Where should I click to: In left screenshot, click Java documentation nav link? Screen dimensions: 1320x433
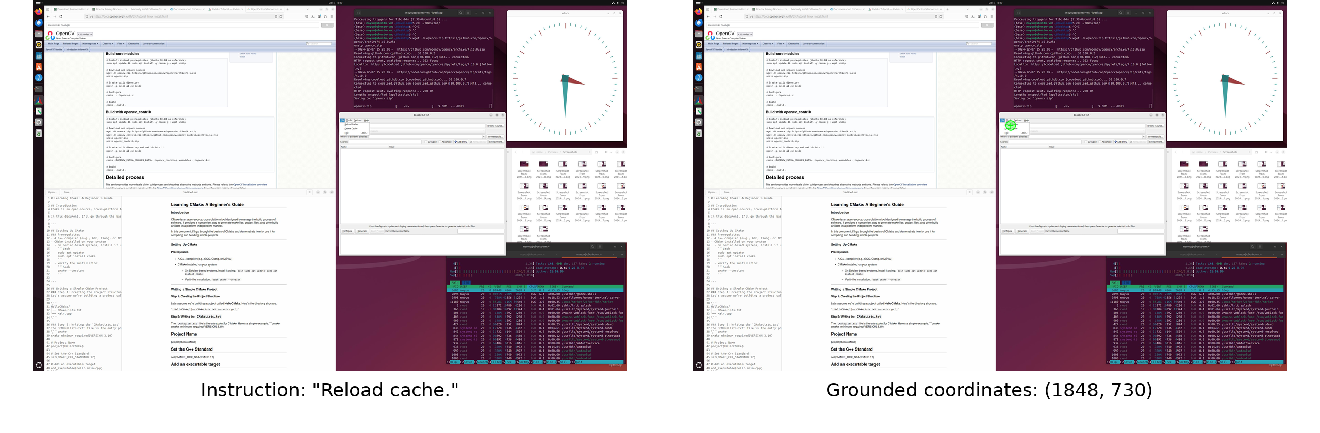(154, 44)
